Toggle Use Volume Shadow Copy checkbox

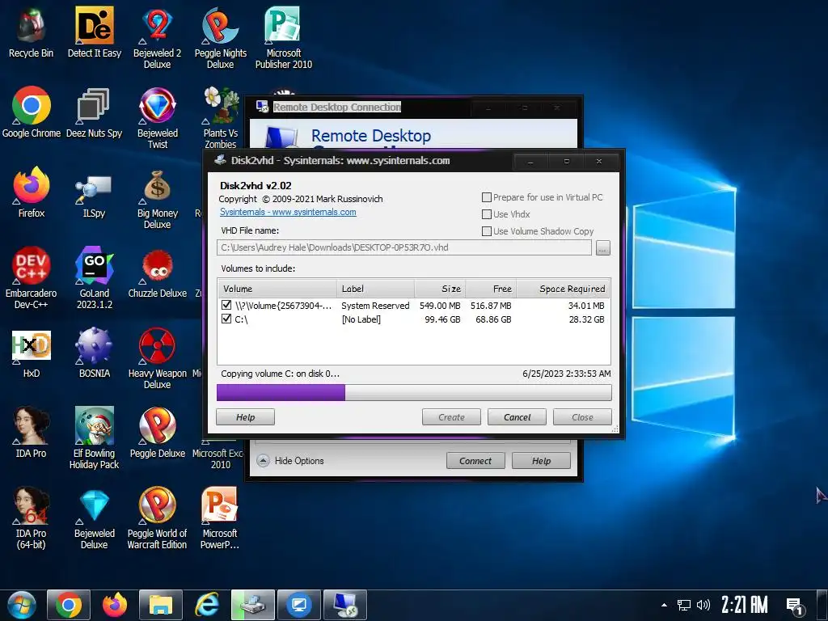pyautogui.click(x=487, y=231)
